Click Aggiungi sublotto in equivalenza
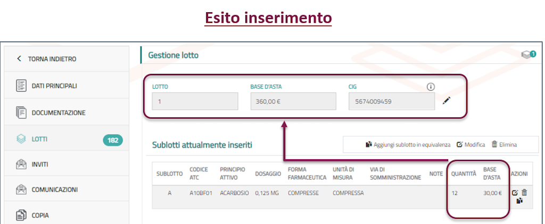Image resolution: width=545 pixels, height=224 pixels. click(408, 144)
